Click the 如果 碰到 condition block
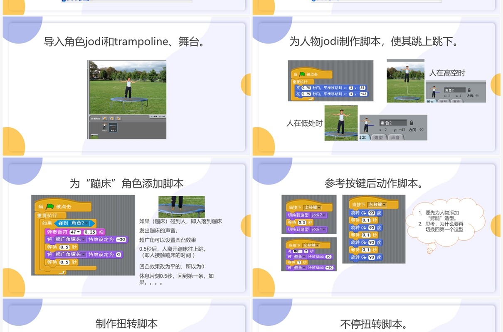 69,223
